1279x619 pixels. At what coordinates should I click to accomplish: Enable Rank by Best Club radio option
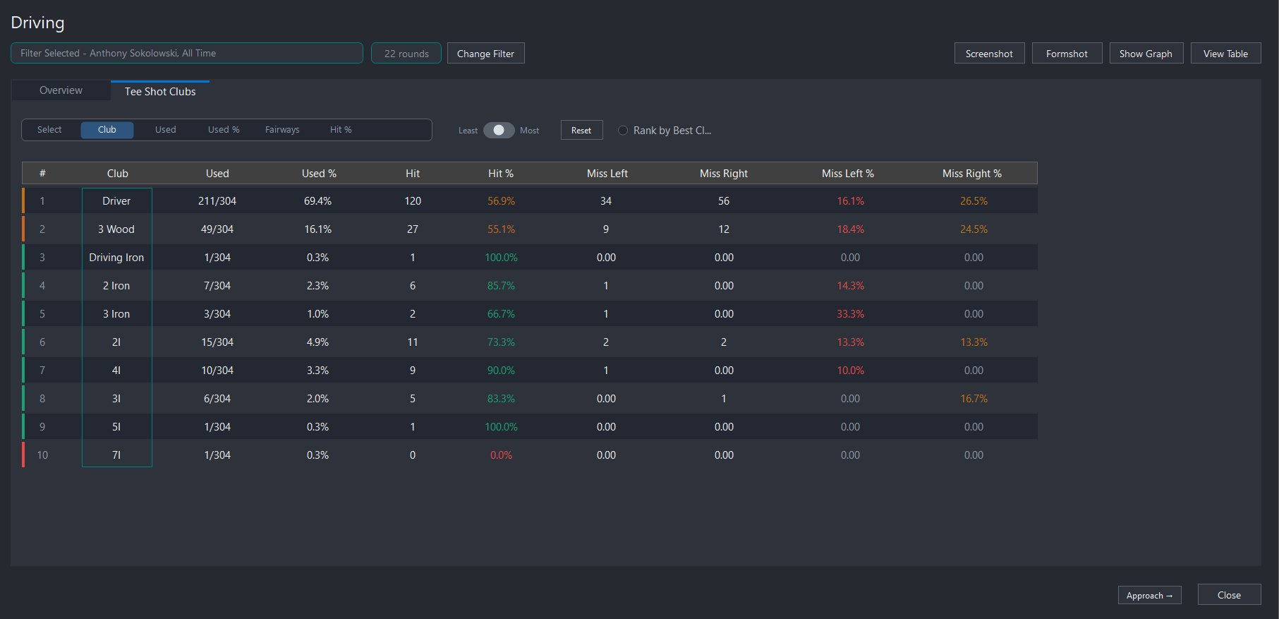[623, 131]
